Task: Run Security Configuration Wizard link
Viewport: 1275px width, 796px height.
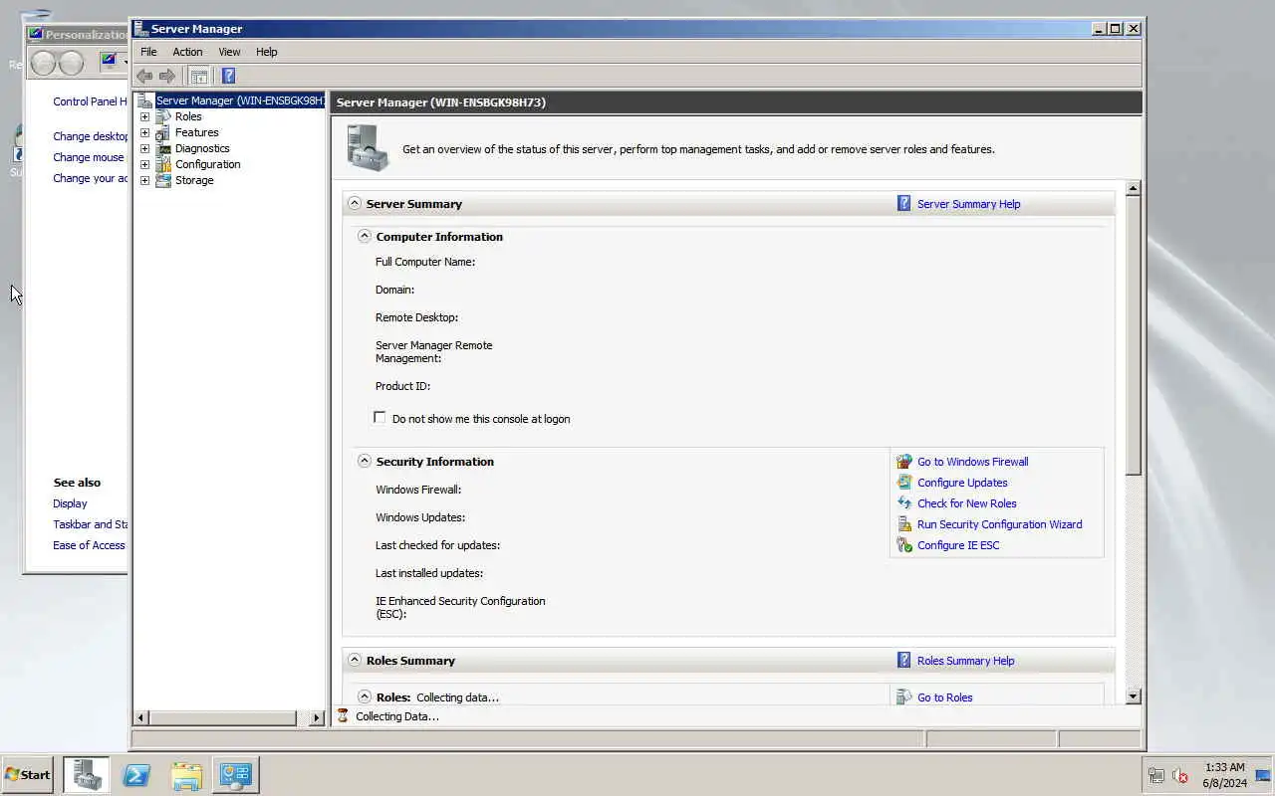Action: (x=999, y=524)
